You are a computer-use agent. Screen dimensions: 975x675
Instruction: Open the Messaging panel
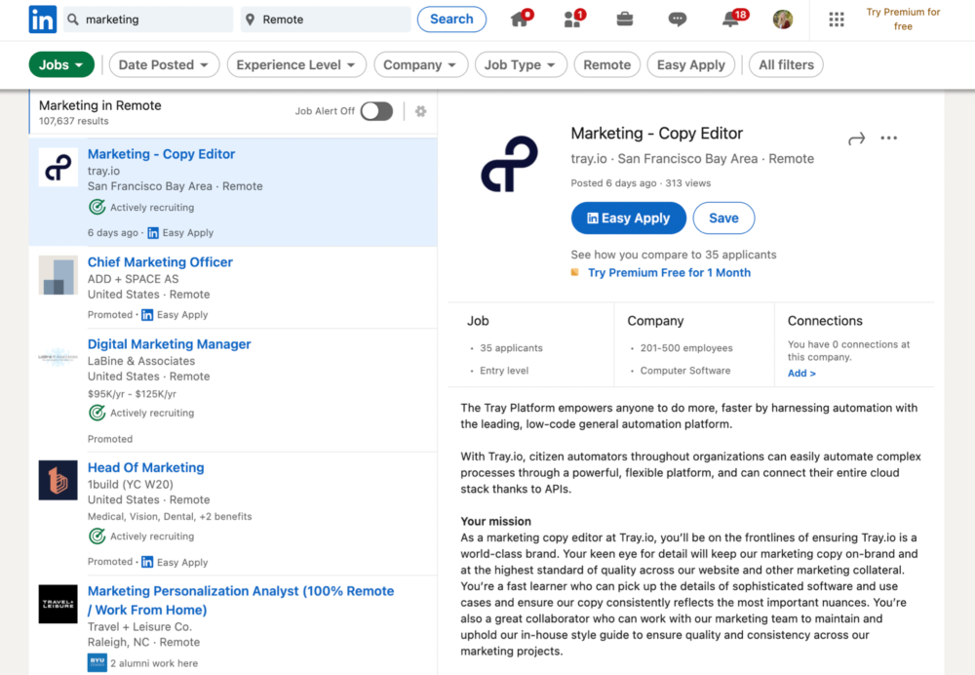pyautogui.click(x=677, y=20)
